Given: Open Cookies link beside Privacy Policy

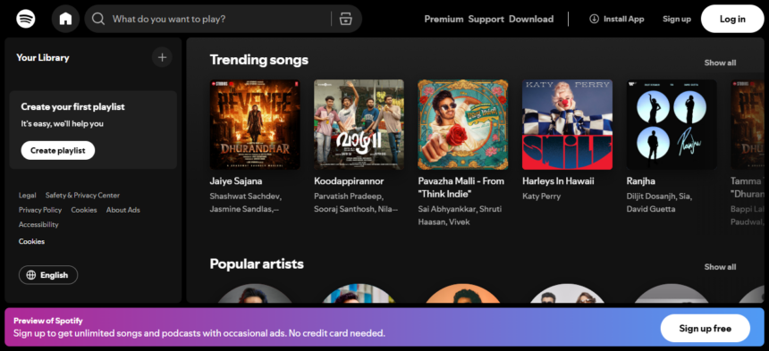Looking at the screenshot, I should tap(84, 210).
